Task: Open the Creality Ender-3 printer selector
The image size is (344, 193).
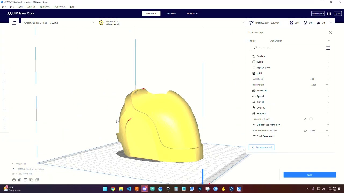Action: [x=58, y=23]
